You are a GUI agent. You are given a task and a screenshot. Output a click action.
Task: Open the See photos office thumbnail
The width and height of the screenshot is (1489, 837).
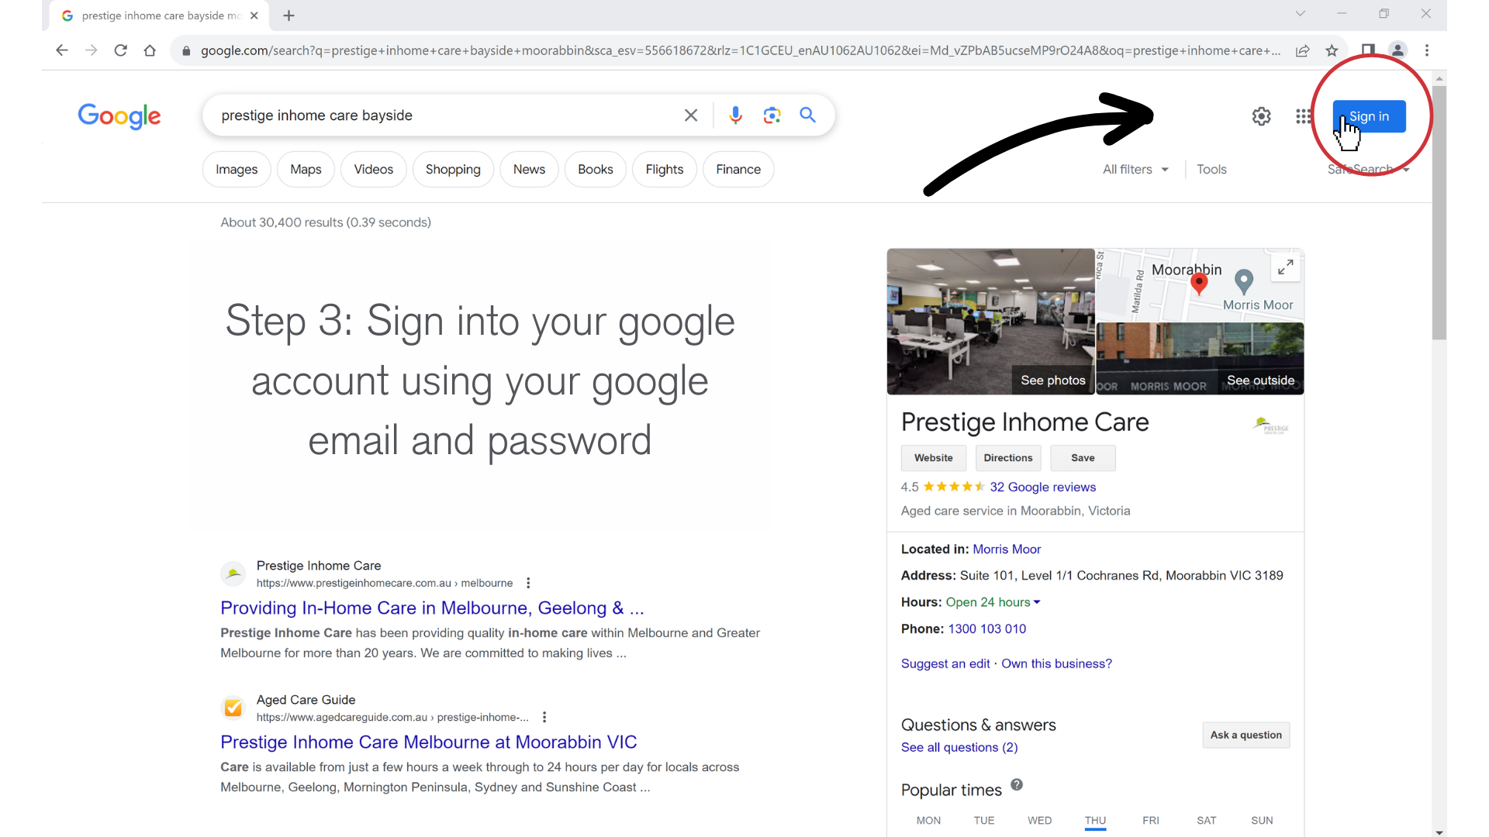990,322
